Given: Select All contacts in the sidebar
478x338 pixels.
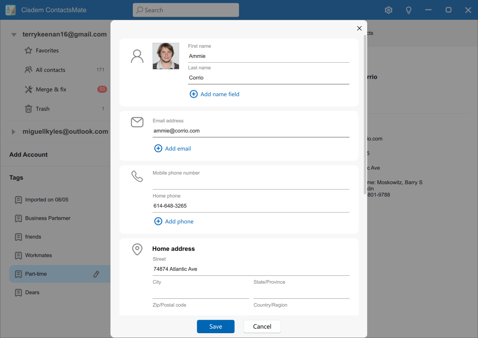Looking at the screenshot, I should pyautogui.click(x=50, y=70).
